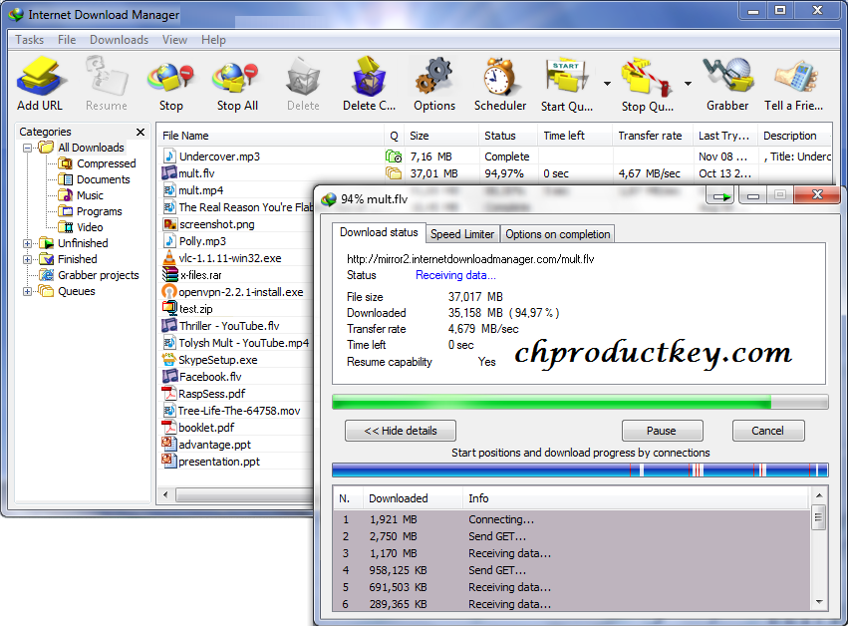Open the View menu
The image size is (848, 626).
tap(174, 40)
